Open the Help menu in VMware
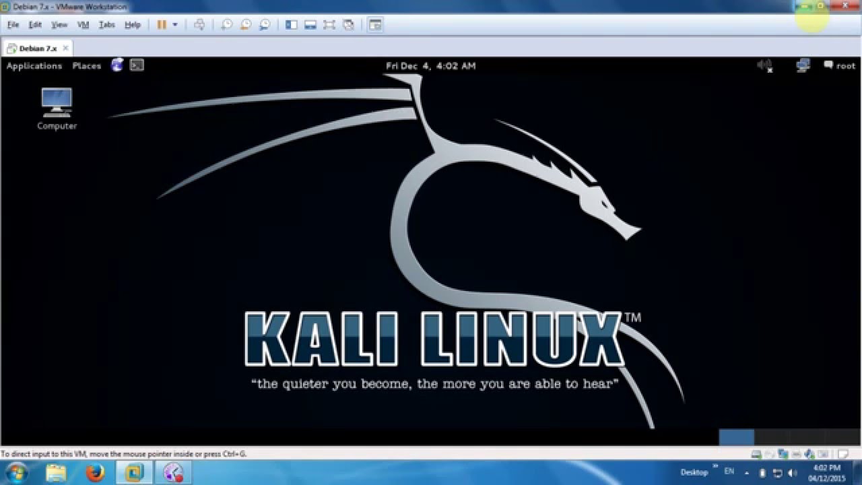This screenshot has width=862, height=485. (133, 25)
